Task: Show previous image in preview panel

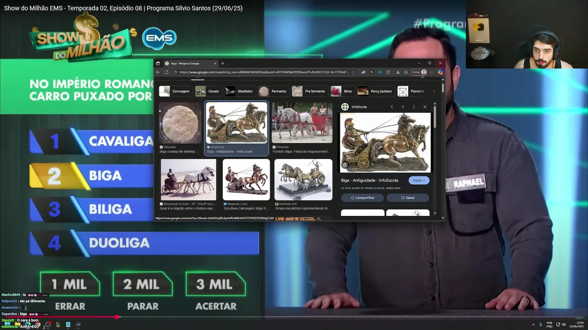Action: pyautogui.click(x=392, y=107)
